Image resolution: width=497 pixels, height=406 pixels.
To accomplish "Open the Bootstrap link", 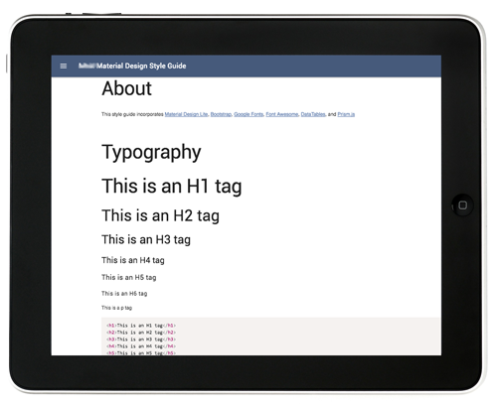I will [x=221, y=114].
